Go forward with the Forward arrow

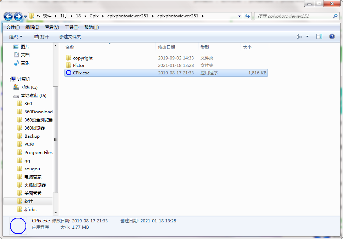pyautogui.click(x=18, y=16)
